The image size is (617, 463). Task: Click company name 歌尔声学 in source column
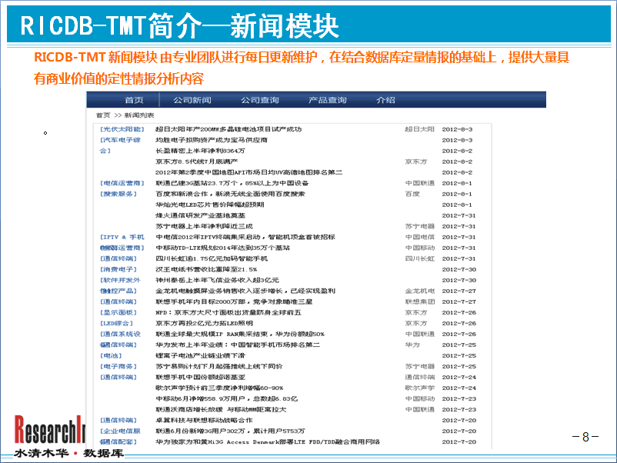(419, 388)
